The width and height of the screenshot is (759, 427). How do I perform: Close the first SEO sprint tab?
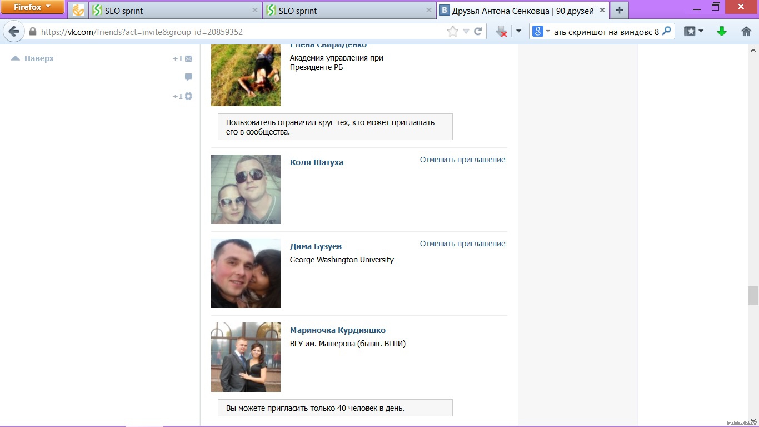pyautogui.click(x=255, y=10)
